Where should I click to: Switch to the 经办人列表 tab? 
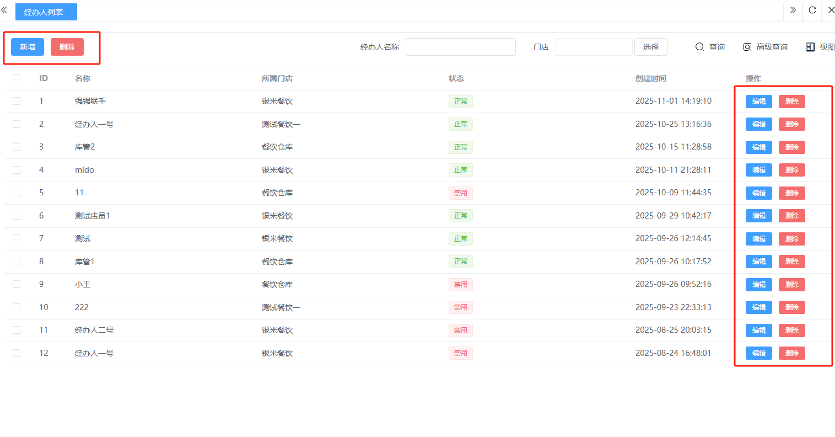click(44, 12)
